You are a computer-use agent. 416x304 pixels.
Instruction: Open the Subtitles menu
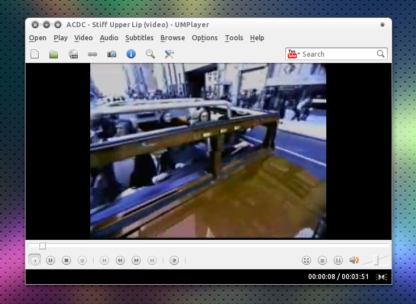click(x=139, y=38)
